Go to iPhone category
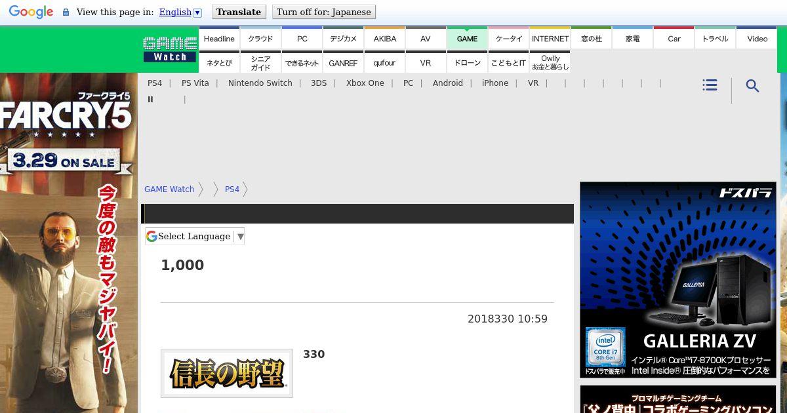The width and height of the screenshot is (787, 413). [x=495, y=83]
